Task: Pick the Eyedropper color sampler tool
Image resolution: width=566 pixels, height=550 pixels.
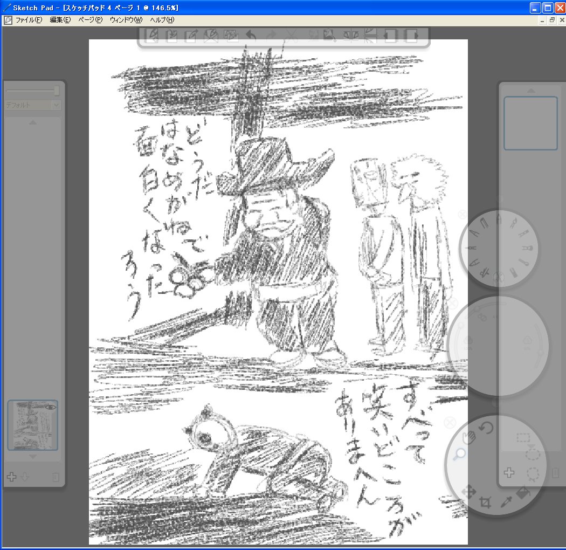Action: 506,503
